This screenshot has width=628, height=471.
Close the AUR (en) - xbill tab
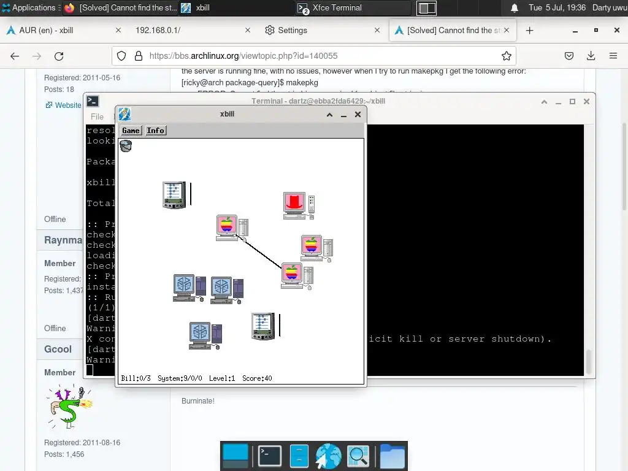point(118,30)
